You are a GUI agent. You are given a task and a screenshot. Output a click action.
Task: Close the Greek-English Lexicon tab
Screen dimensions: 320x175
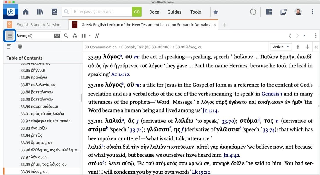tap(214, 25)
